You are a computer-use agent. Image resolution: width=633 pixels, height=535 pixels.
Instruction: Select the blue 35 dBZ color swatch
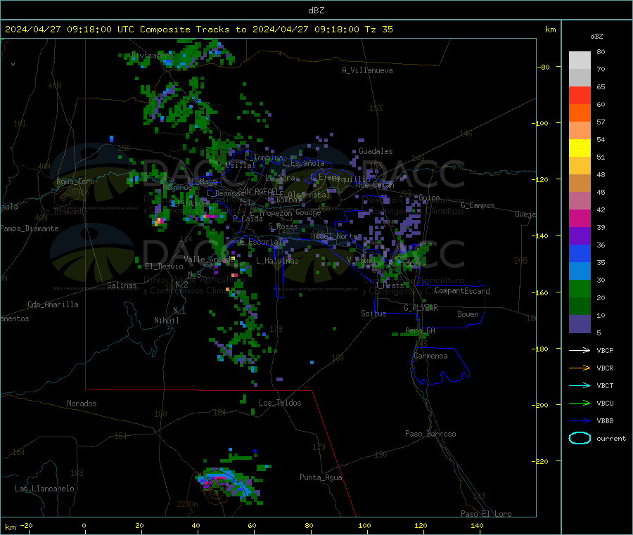pos(580,253)
